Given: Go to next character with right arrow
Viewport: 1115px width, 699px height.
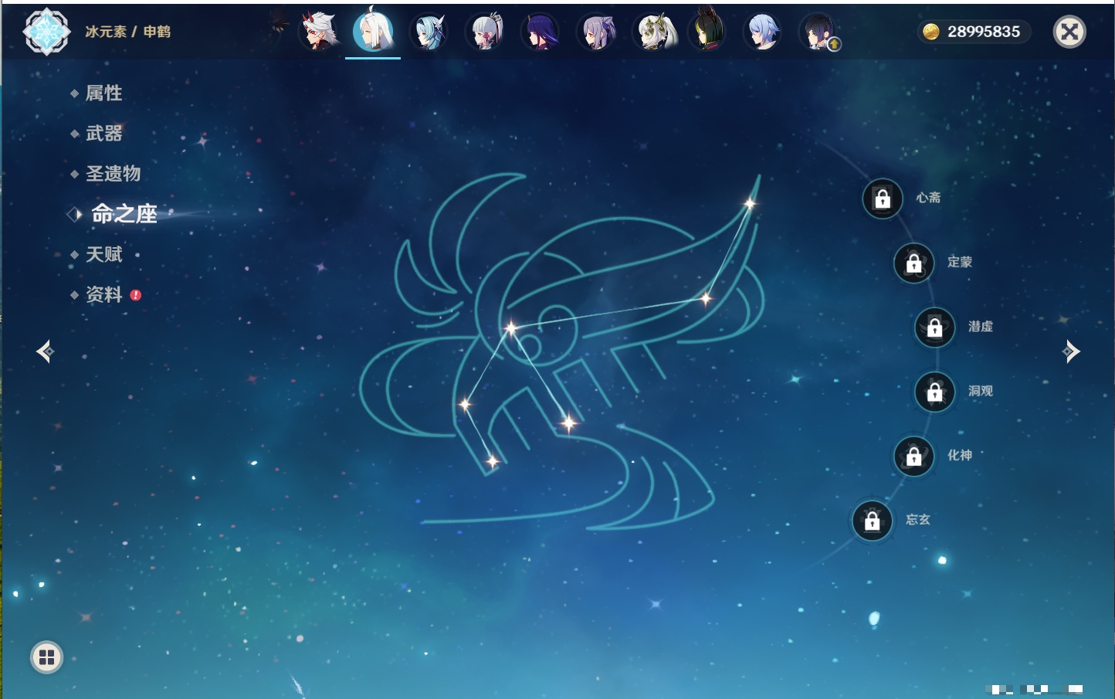Looking at the screenshot, I should 1071,351.
